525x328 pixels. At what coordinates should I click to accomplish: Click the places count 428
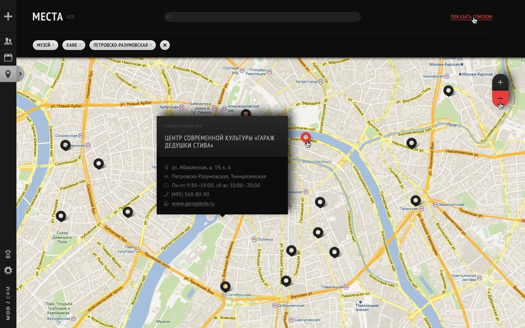[x=70, y=17]
